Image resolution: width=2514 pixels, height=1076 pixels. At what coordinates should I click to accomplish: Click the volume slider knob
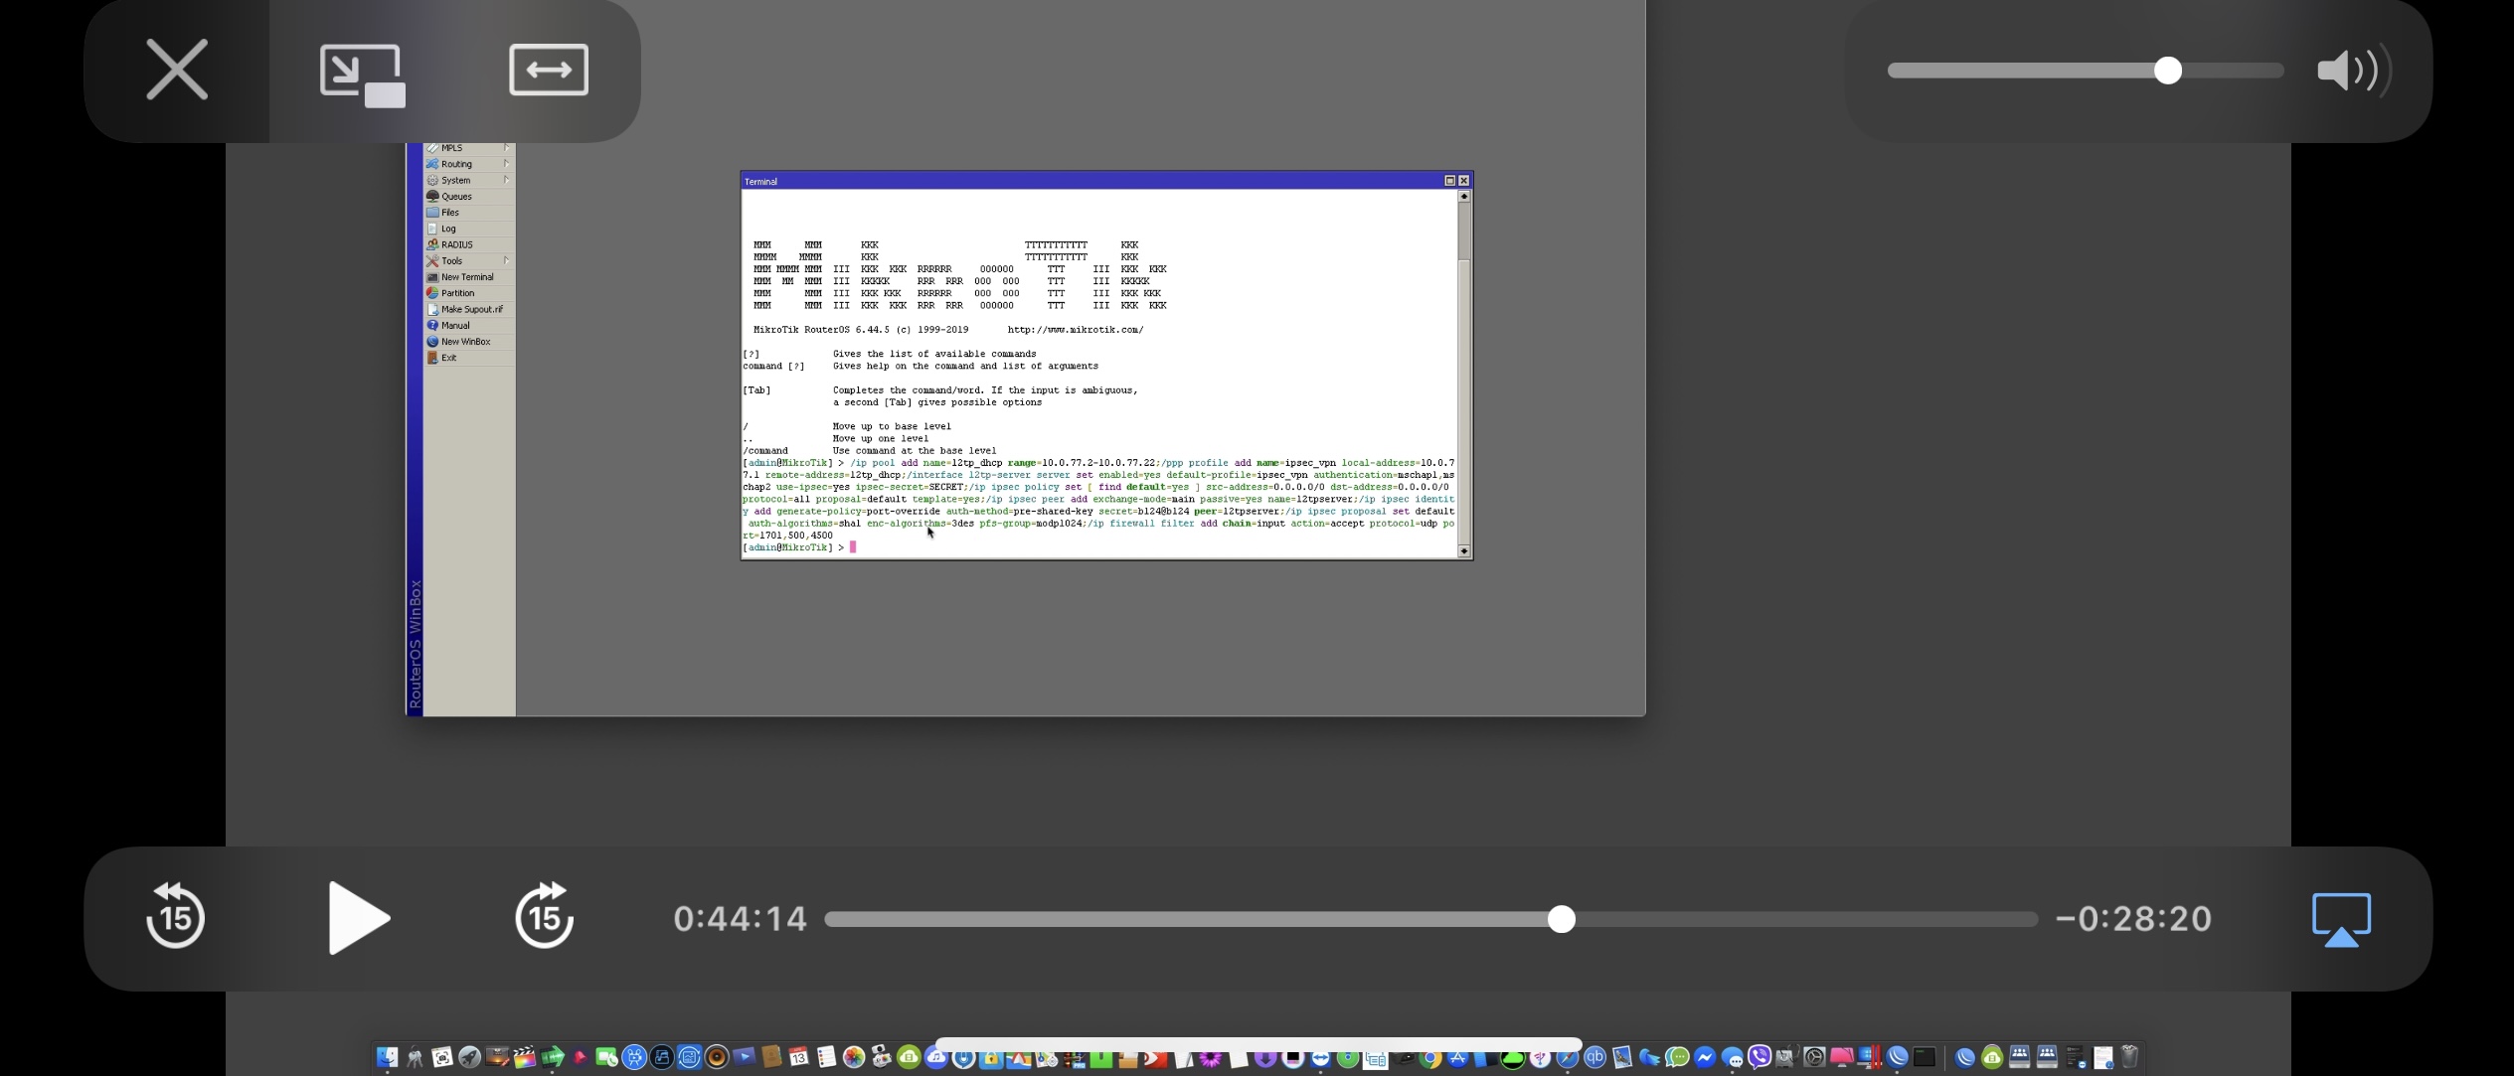(2168, 71)
